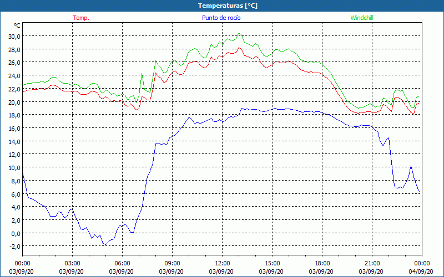The height and width of the screenshot is (277, 444).
Task: Click the '20,0' y-axis value
Action: pos(14,102)
